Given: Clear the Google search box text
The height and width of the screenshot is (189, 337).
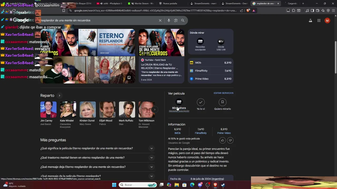Looking at the screenshot, I should (x=160, y=20).
